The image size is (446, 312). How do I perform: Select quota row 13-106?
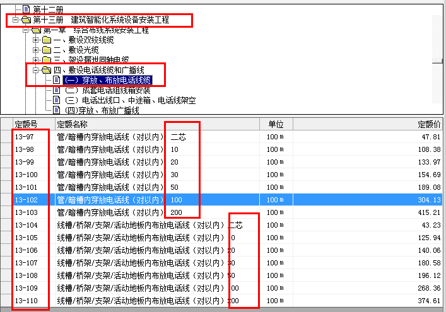(221, 250)
